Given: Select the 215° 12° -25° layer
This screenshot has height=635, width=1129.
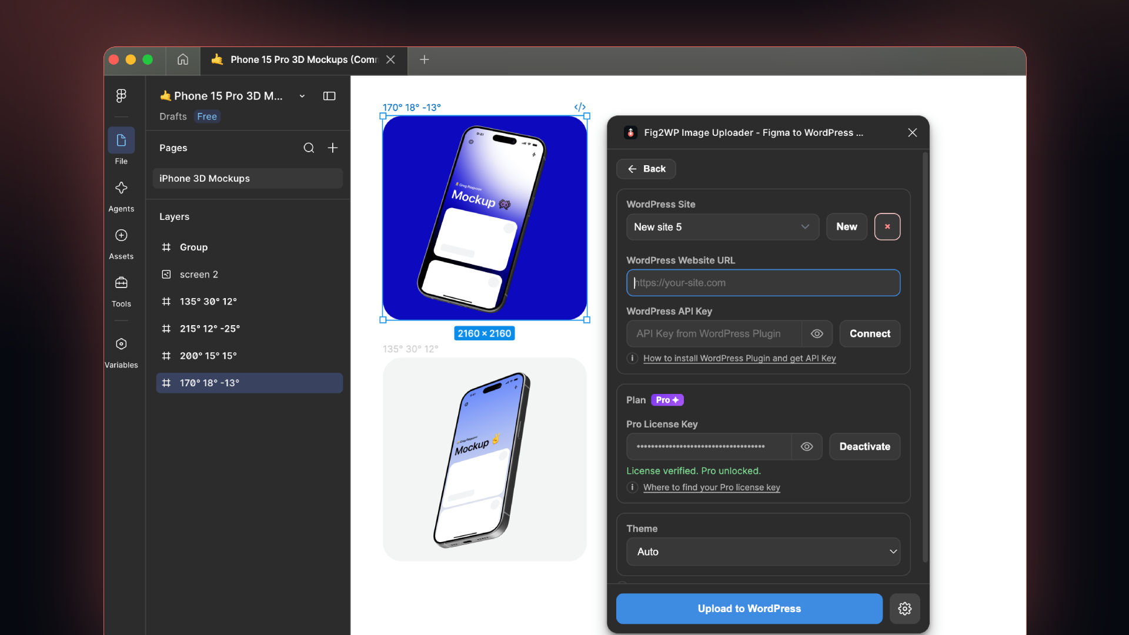Looking at the screenshot, I should coord(249,329).
